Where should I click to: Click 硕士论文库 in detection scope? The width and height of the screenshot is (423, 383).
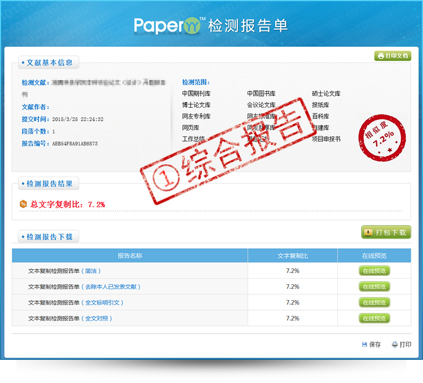326,94
